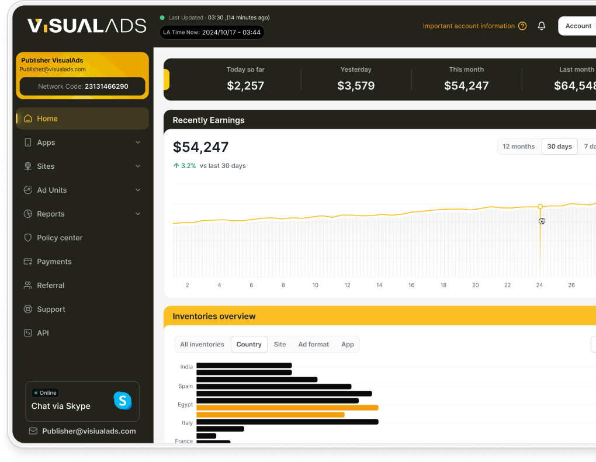Image resolution: width=596 pixels, height=462 pixels.
Task: Click the API code icon
Action: 27,333
